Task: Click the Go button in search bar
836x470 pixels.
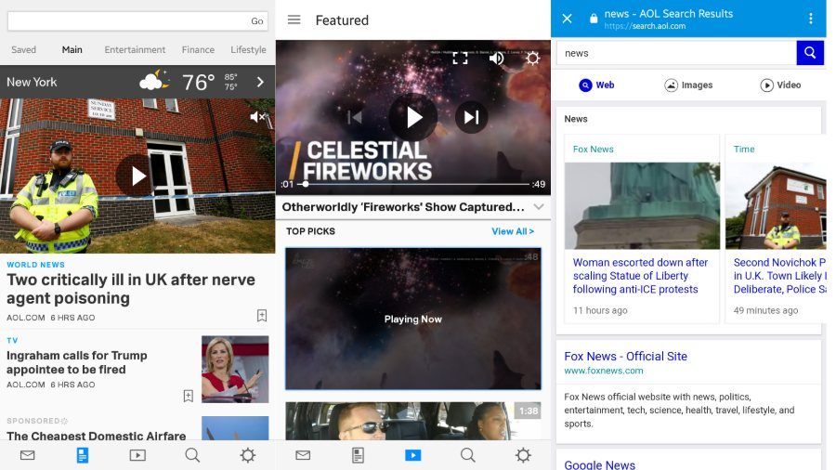Action: (257, 21)
